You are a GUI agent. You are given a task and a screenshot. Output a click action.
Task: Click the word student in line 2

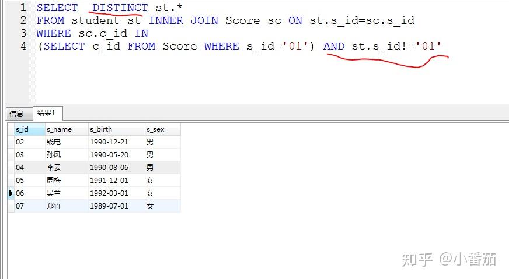(96, 20)
